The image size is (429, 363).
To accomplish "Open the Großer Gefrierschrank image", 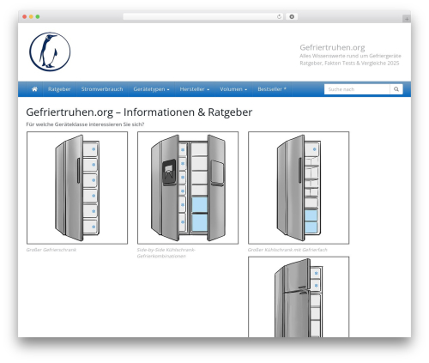I will (77, 188).
